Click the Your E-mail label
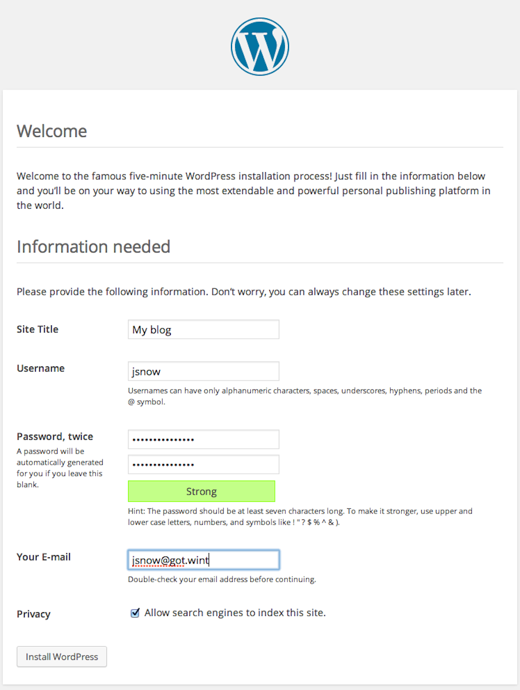Screen dimensions: 520x690 [x=43, y=556]
